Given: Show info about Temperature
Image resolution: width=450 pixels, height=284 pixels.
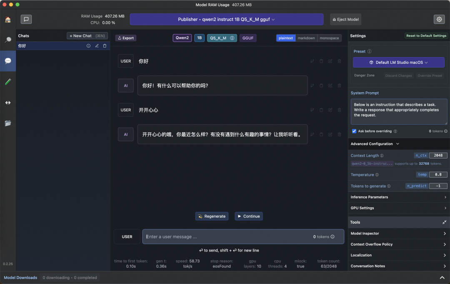Looking at the screenshot, I should point(377,175).
